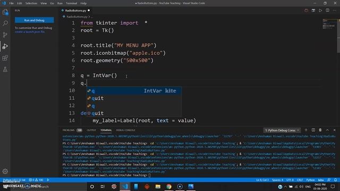Click RadioButtons.py breadcrumb path
This screenshot has height=191, width=340.
(x=76, y=16)
